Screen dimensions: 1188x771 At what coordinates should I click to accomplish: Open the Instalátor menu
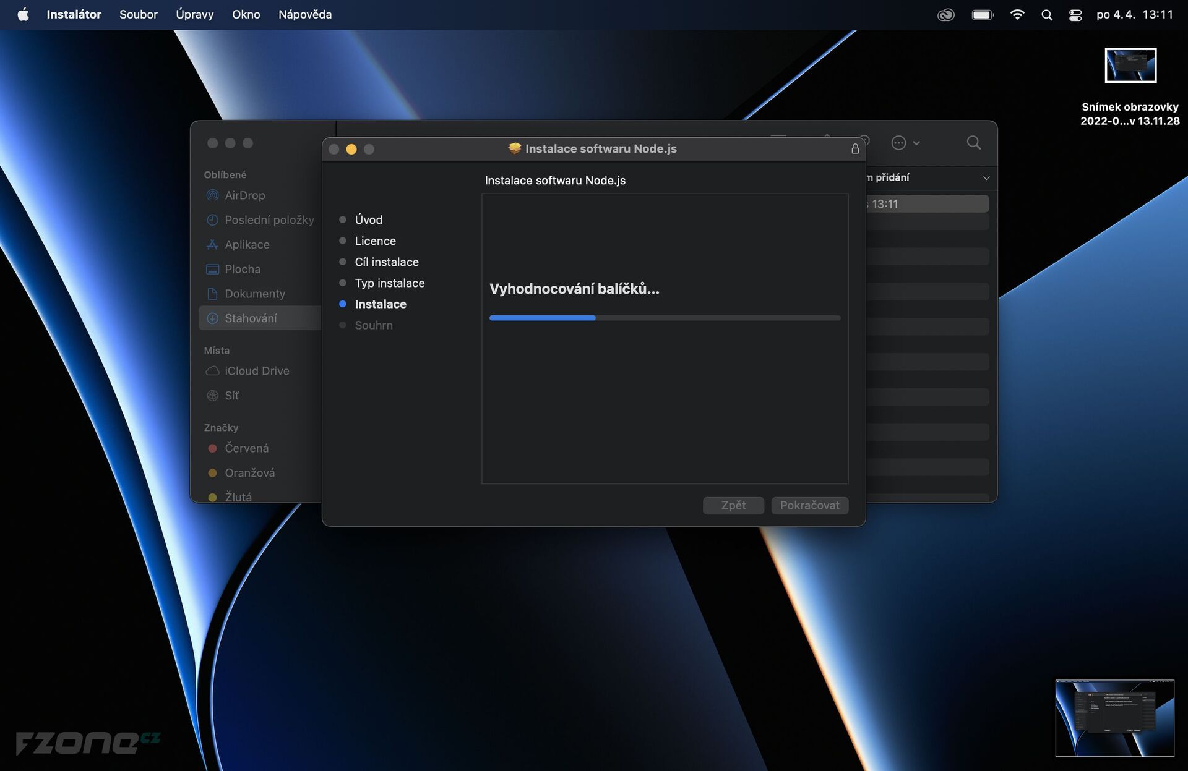pos(74,14)
